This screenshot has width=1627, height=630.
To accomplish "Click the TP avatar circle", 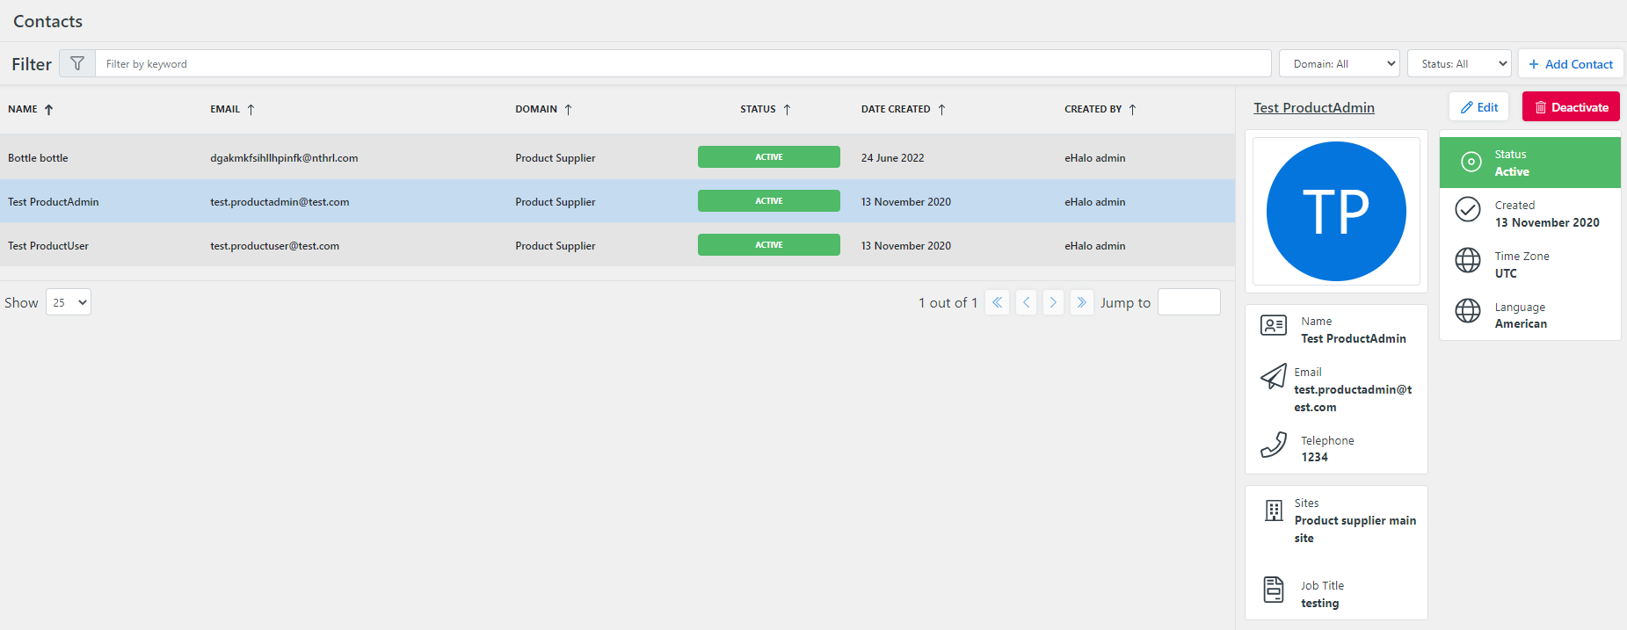I will (x=1336, y=212).
